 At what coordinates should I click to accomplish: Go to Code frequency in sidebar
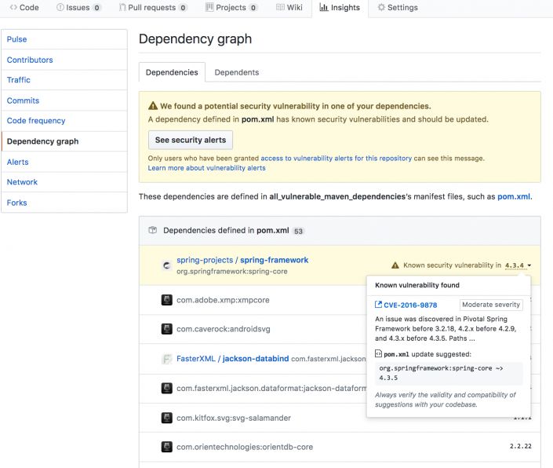click(36, 121)
